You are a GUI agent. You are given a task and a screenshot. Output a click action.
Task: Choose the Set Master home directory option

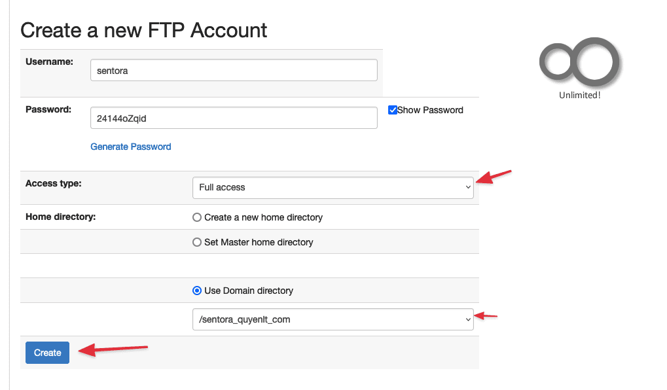coord(197,241)
